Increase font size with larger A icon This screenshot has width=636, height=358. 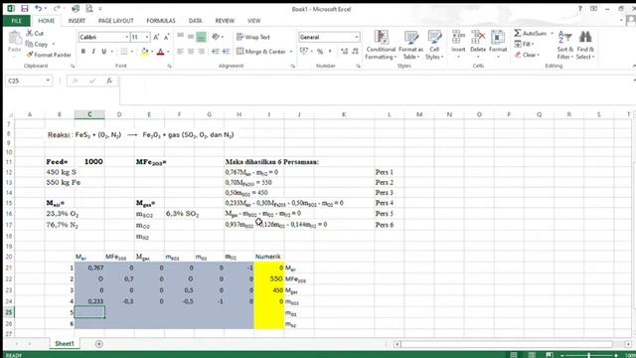point(157,37)
